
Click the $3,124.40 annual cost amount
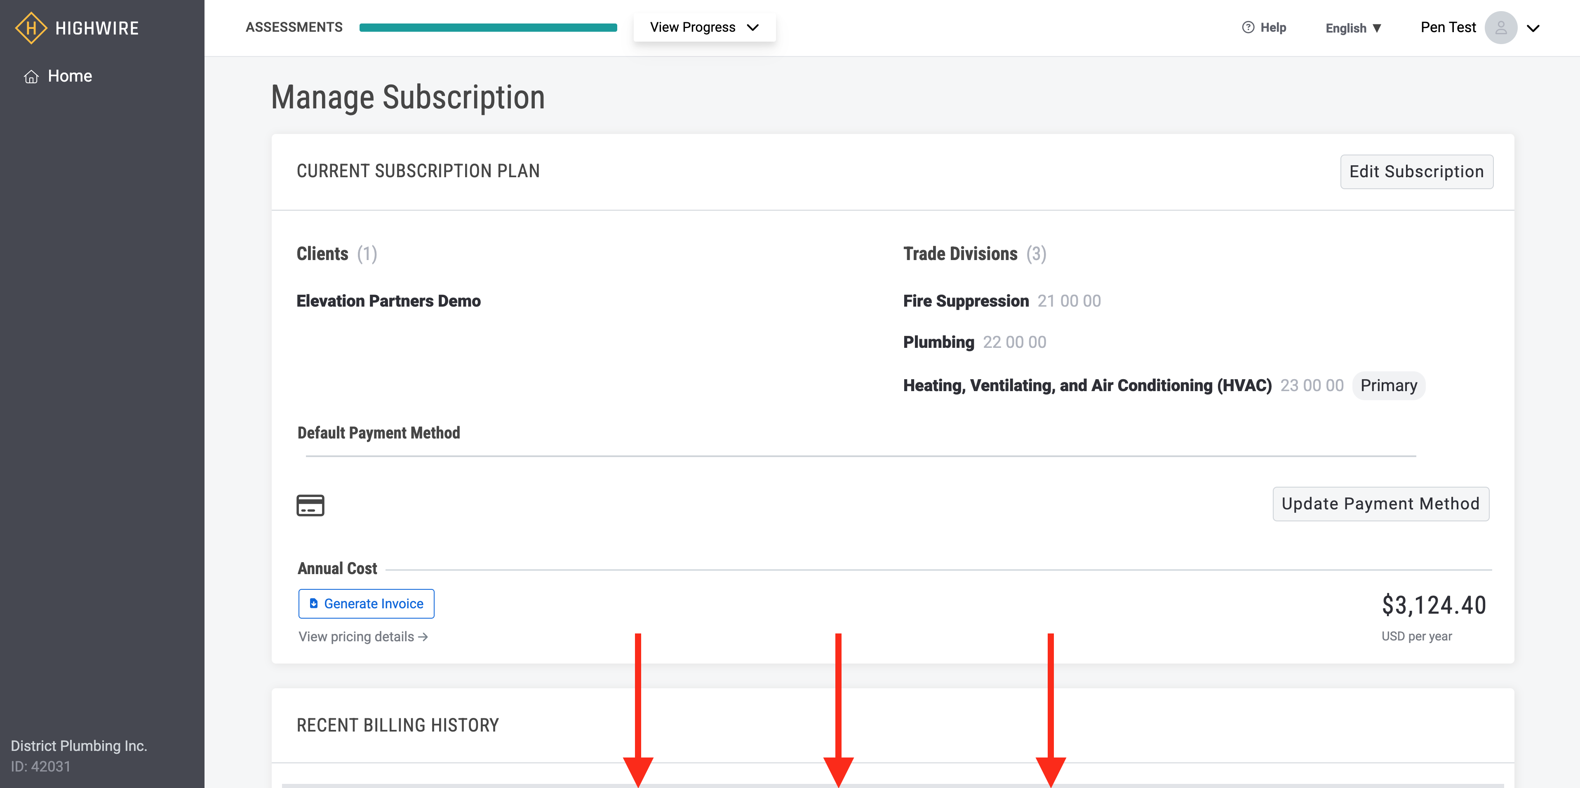1434,605
